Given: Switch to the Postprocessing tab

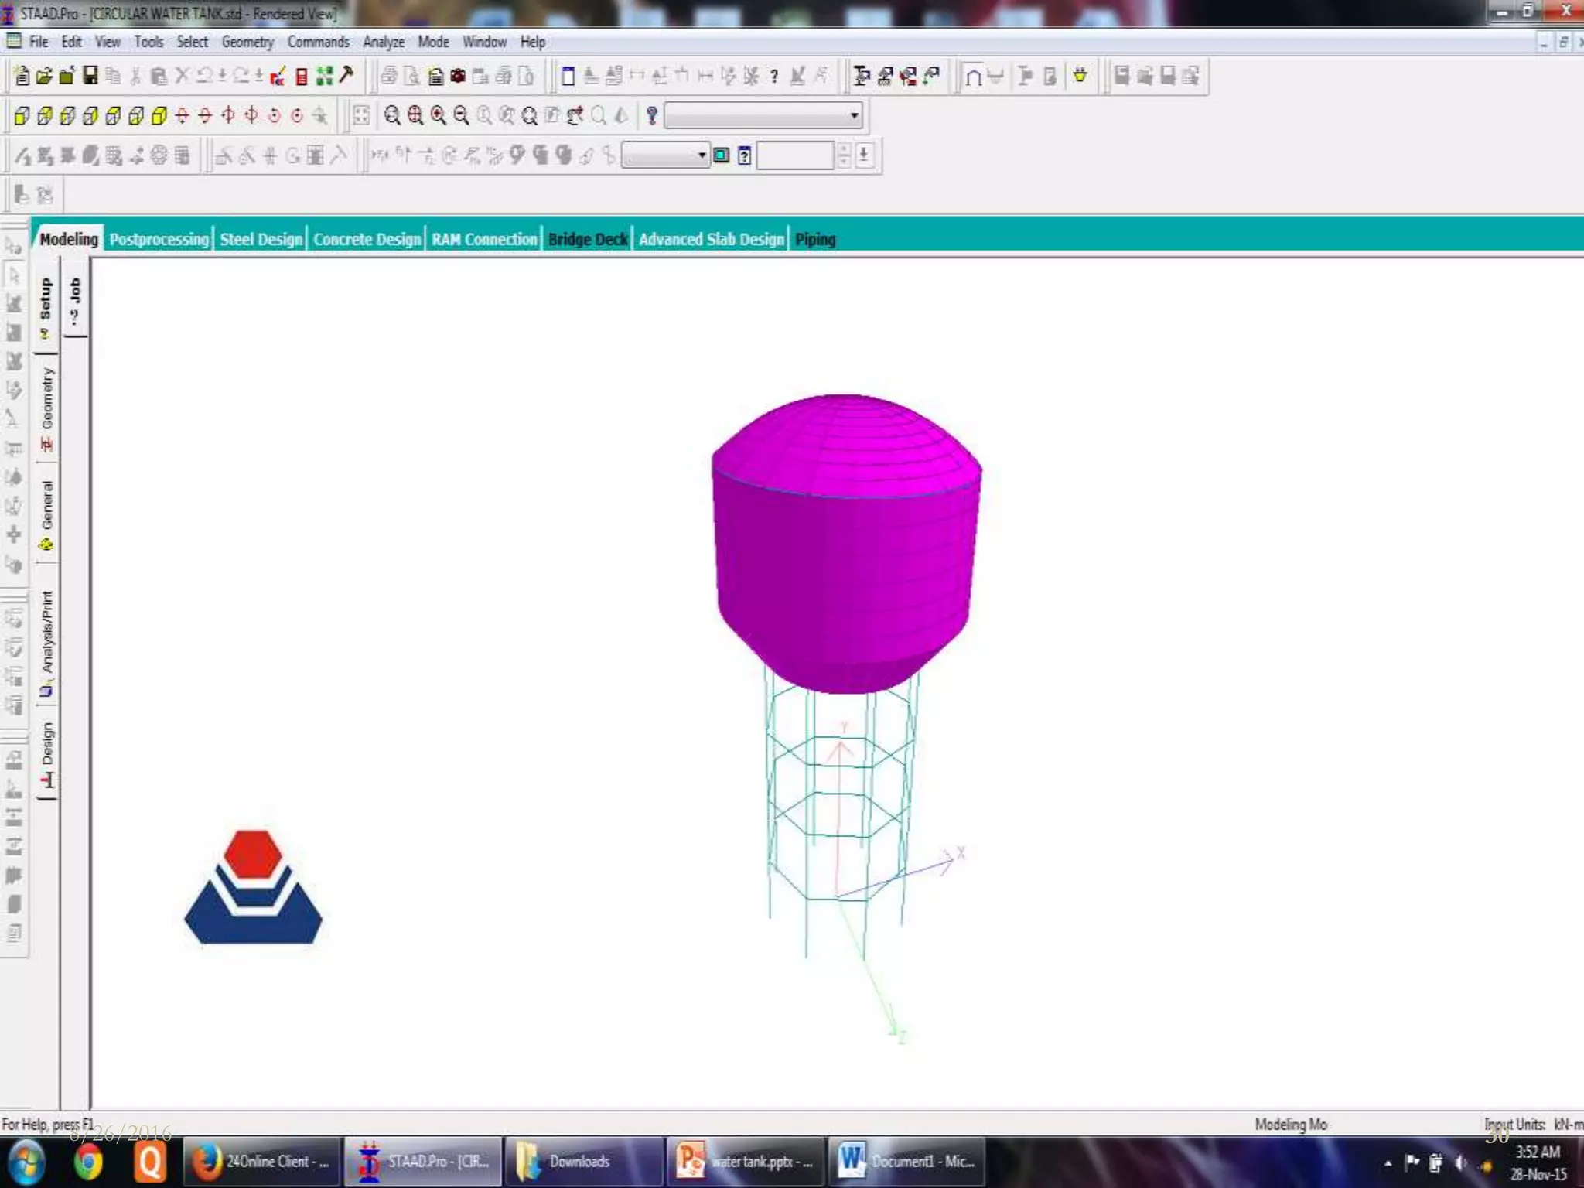Looking at the screenshot, I should pyautogui.click(x=159, y=239).
